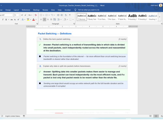163x122 pixels.
Task: Open the View tab
Action: 53,10
